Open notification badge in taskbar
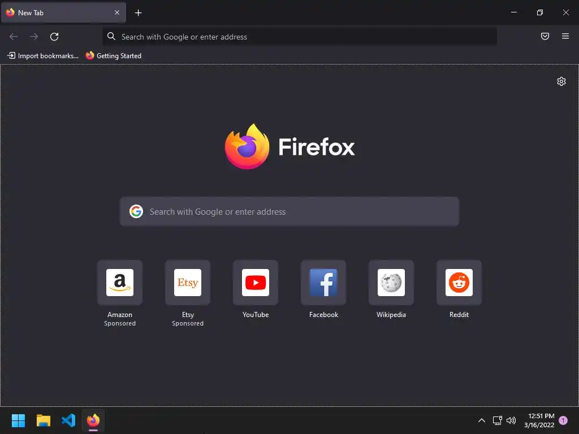579x434 pixels. (x=563, y=420)
